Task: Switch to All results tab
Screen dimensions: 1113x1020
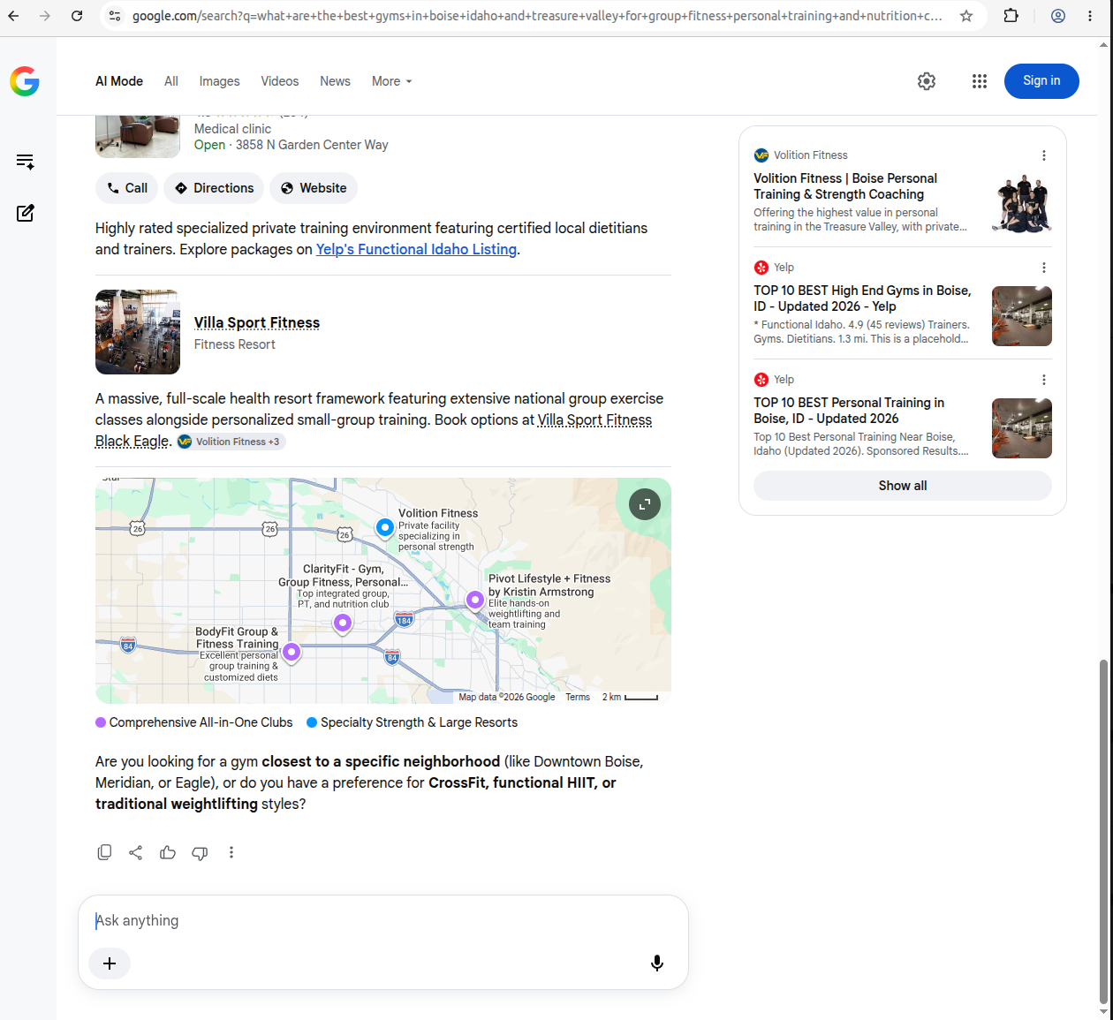Action: point(171,81)
